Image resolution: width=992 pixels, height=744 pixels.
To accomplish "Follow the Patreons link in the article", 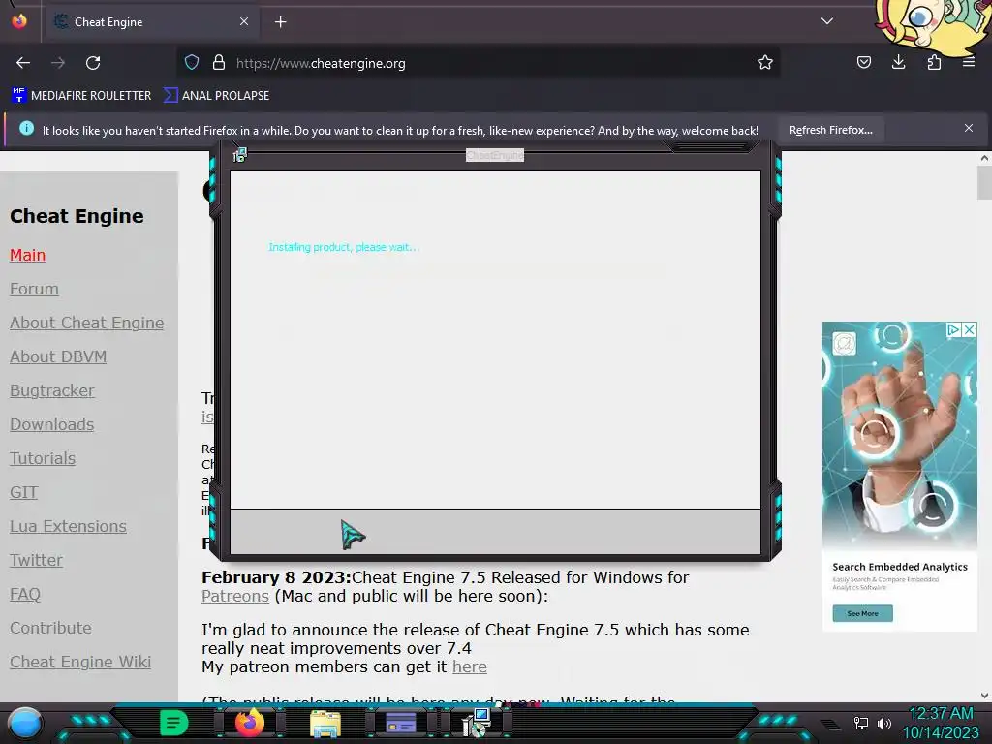I will (x=235, y=596).
